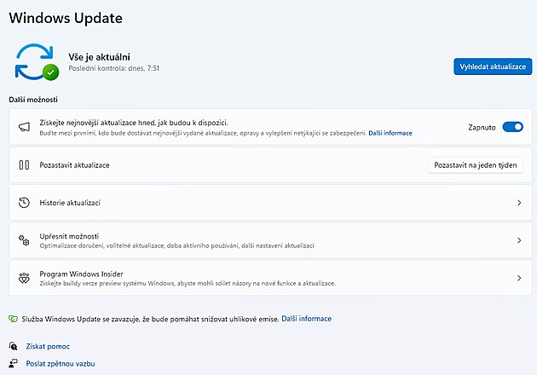Viewport: 537px width, 375px height.
Task: Click the megaphone icon for newest updates
Action: coord(24,127)
